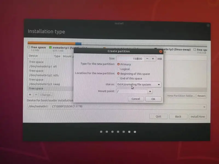Go Back to previous installer step
Screen dimensions: 219x164
[x=178, y=117]
